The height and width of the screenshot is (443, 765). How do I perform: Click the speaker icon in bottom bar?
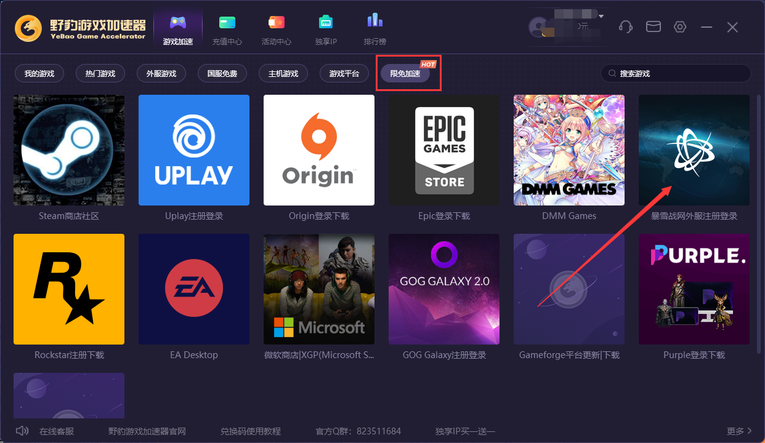pos(22,431)
